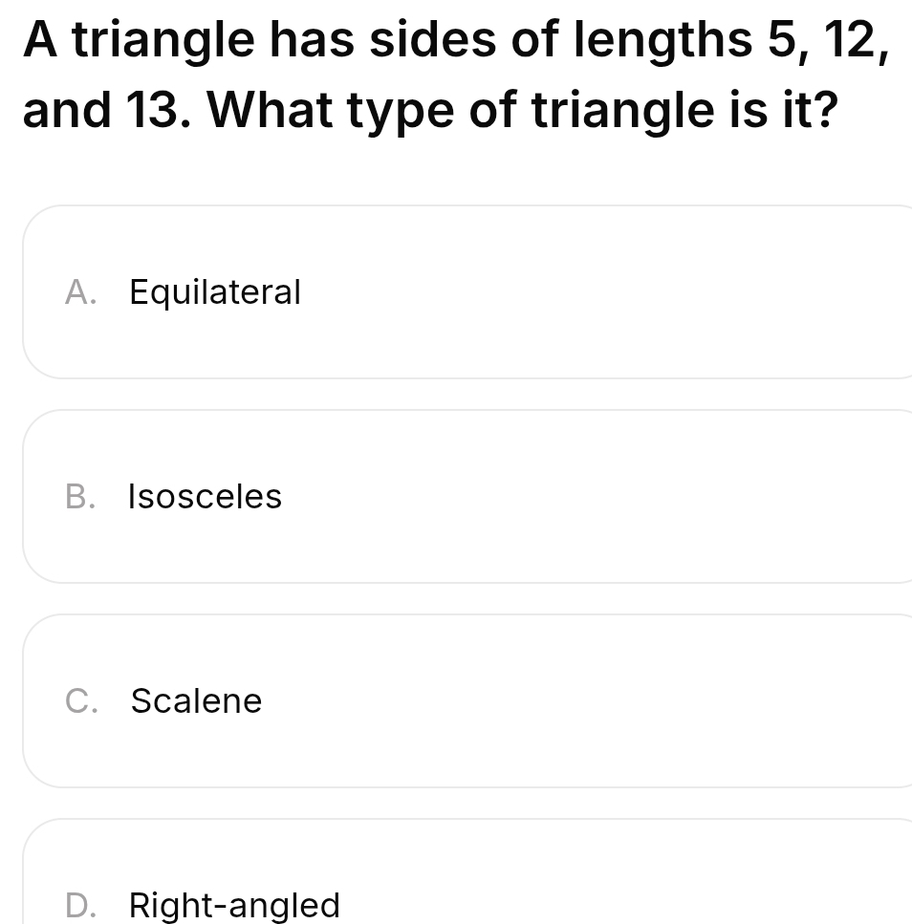The image size is (912, 924).
Task: Click the gray letter C label
Action: click(81, 700)
